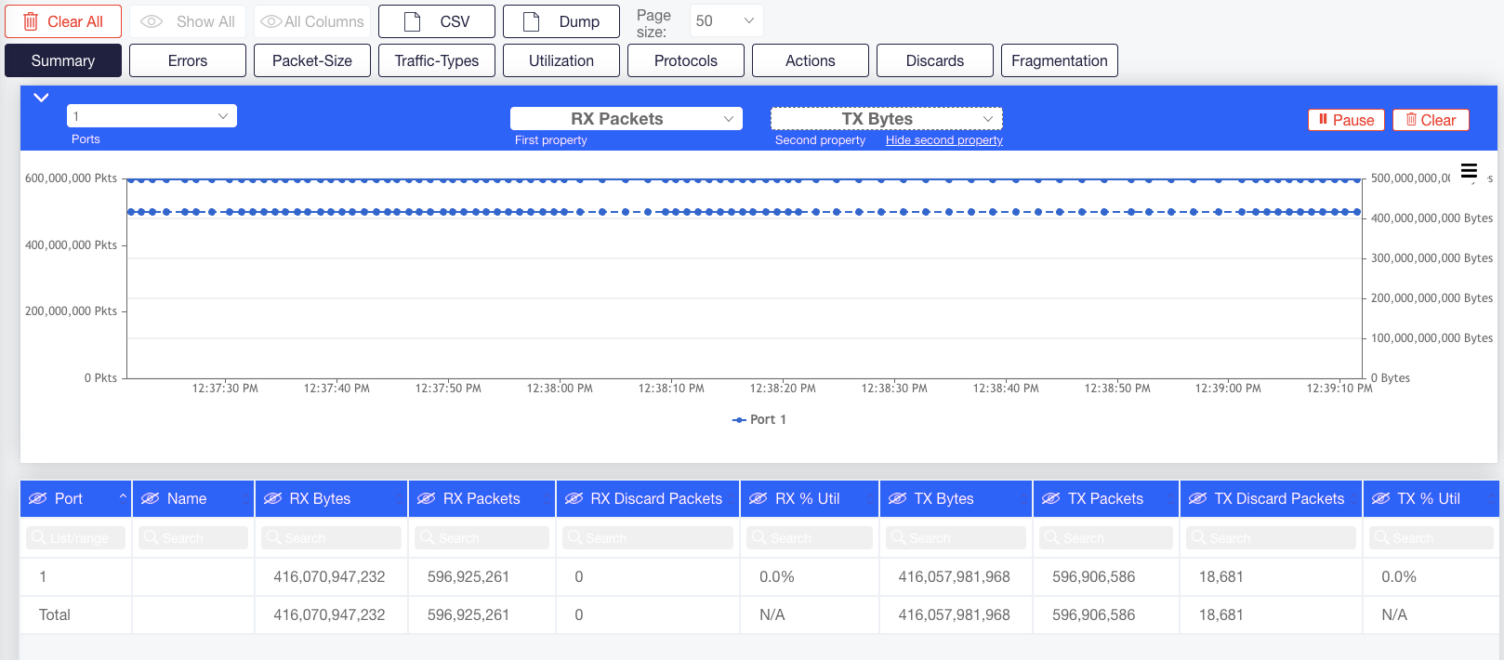Click the Hide second property link
Image resolution: width=1504 pixels, height=660 pixels.
(944, 140)
